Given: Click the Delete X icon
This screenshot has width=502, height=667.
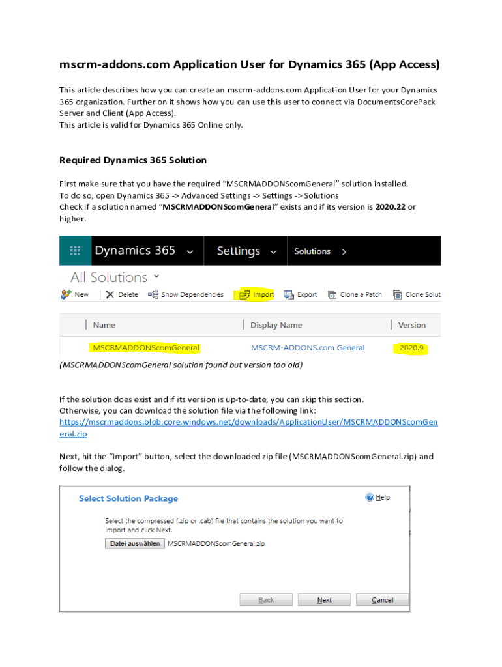Looking at the screenshot, I should coord(110,294).
